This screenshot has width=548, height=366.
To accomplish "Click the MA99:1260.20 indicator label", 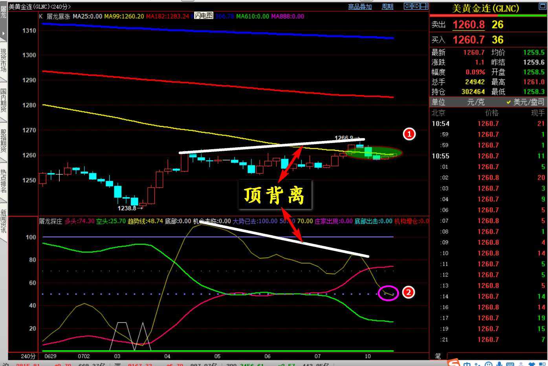I will (124, 16).
